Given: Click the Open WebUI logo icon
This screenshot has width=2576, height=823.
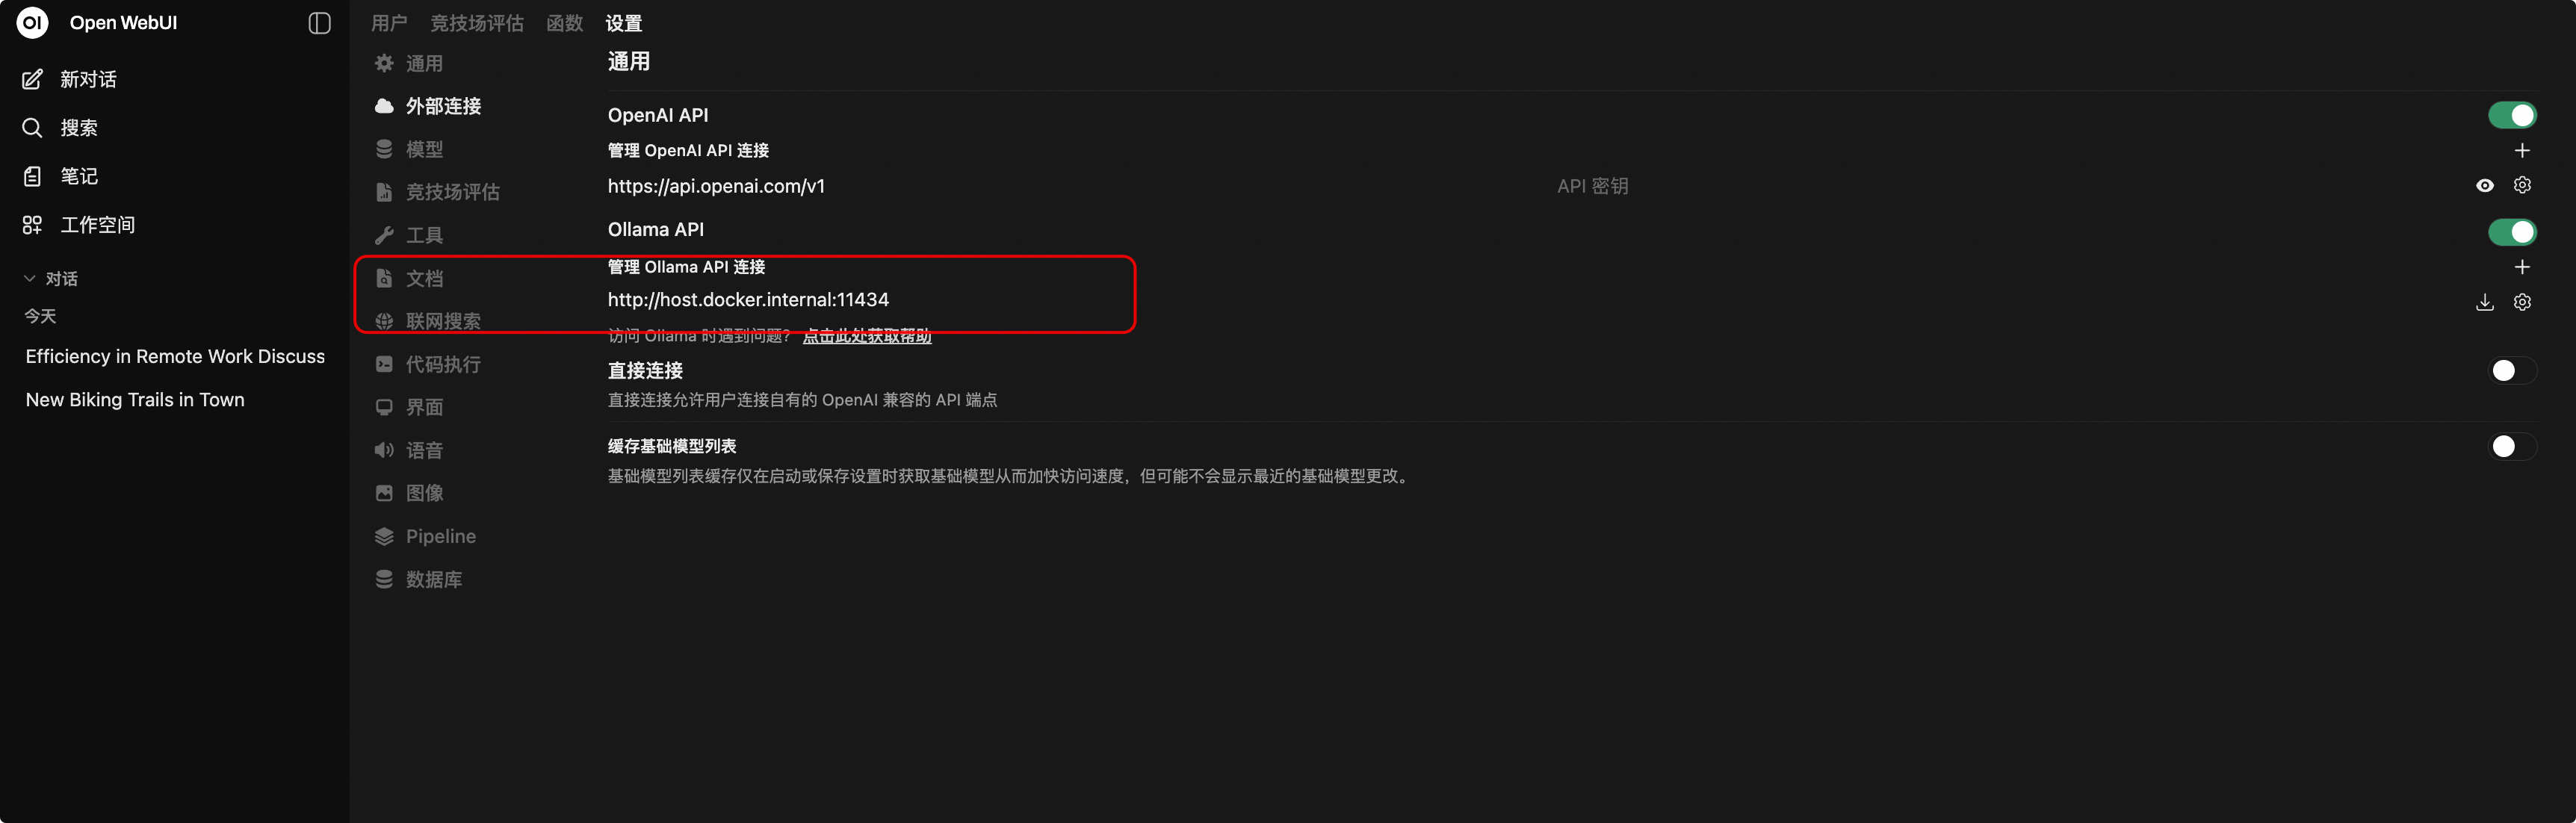Looking at the screenshot, I should click(x=32, y=22).
